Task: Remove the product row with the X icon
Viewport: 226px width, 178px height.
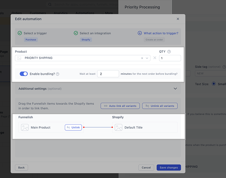Action: (155, 58)
